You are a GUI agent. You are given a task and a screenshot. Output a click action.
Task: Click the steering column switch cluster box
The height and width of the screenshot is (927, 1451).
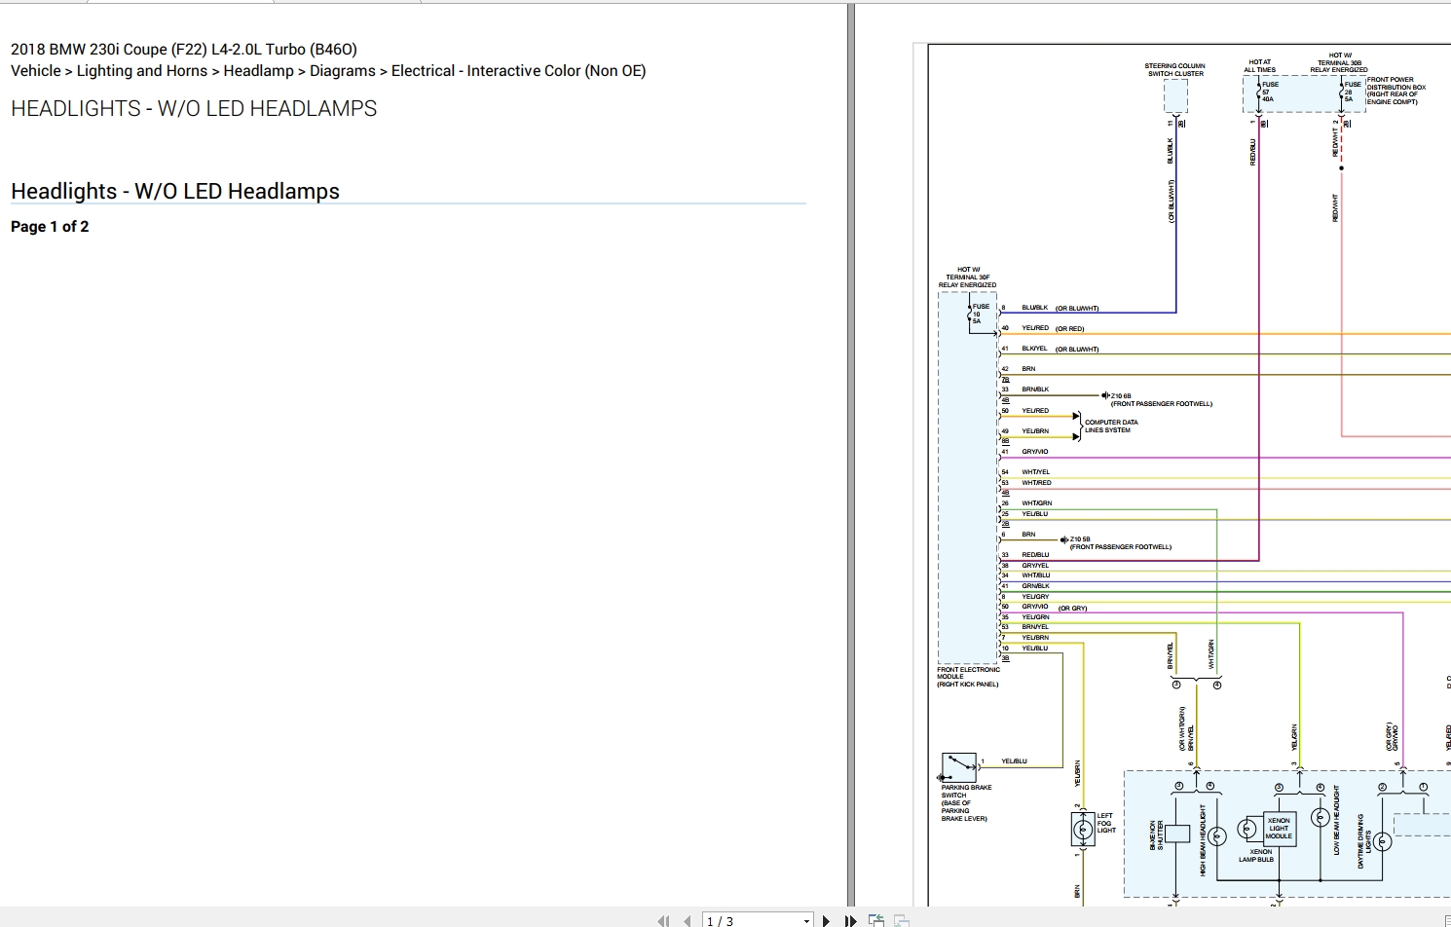pos(1175,95)
